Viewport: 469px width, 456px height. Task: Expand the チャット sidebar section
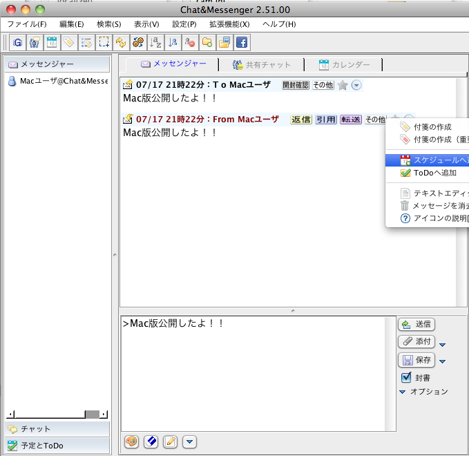57,429
